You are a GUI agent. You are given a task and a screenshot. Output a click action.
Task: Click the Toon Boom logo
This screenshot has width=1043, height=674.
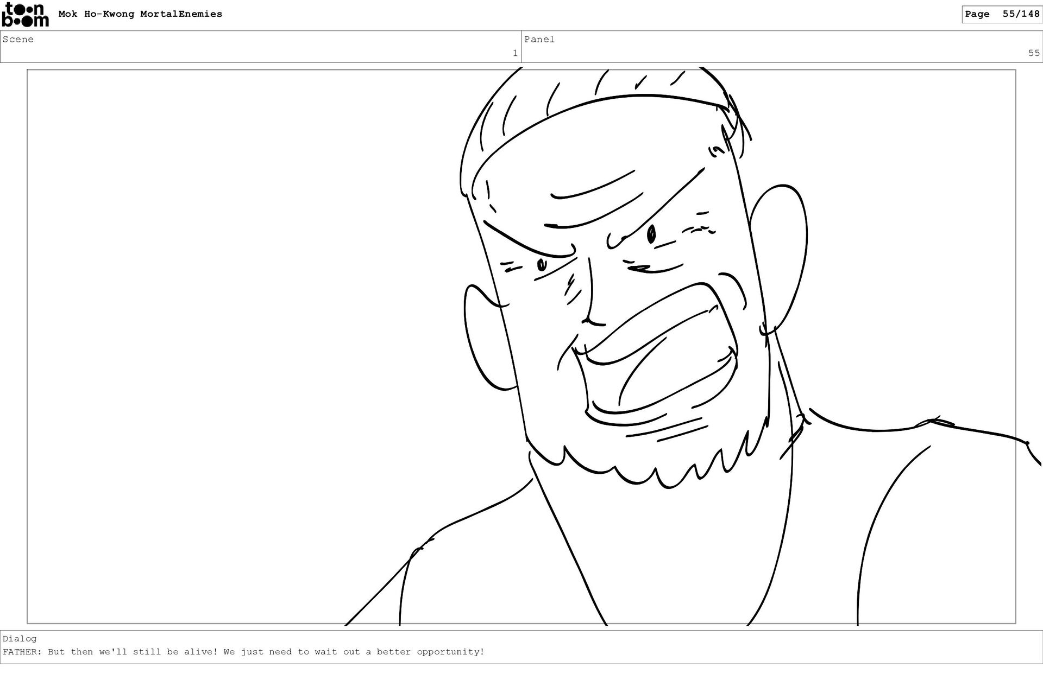click(25, 15)
